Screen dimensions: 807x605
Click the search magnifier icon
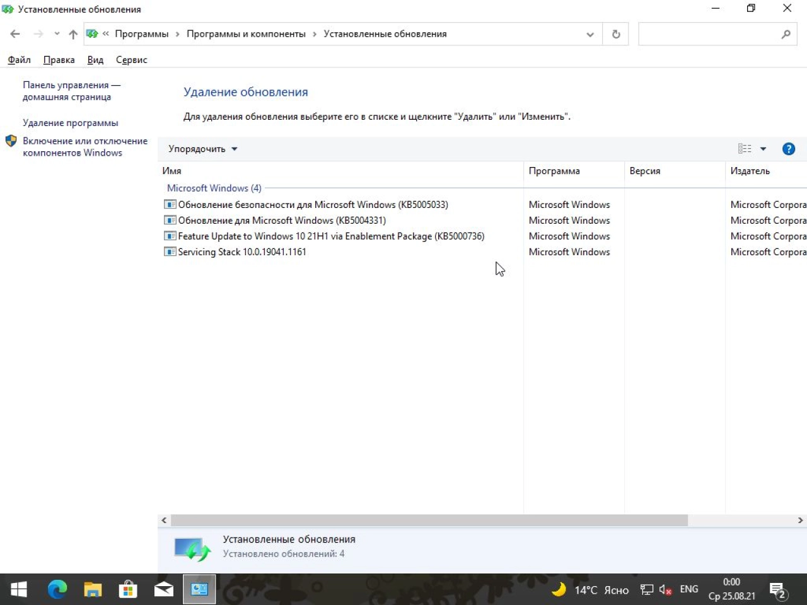point(786,34)
